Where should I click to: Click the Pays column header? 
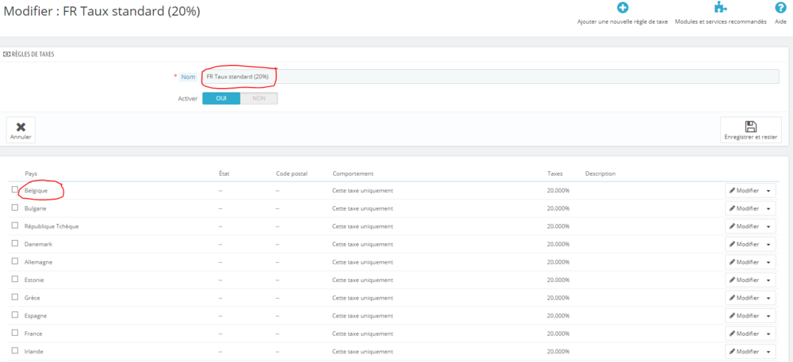tap(30, 173)
